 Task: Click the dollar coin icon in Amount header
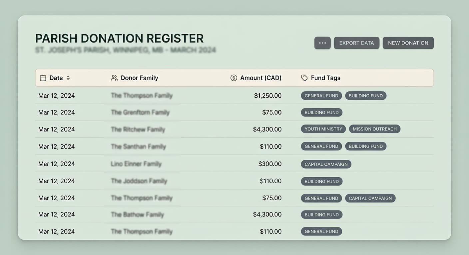(x=234, y=78)
